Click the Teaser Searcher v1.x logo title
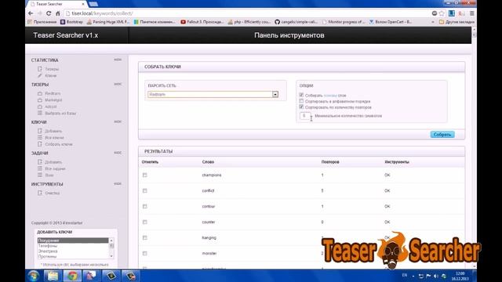Image resolution: width=502 pixels, height=282 pixels. [x=66, y=35]
